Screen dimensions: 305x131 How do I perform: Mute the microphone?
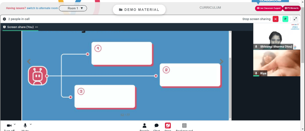click(25, 126)
